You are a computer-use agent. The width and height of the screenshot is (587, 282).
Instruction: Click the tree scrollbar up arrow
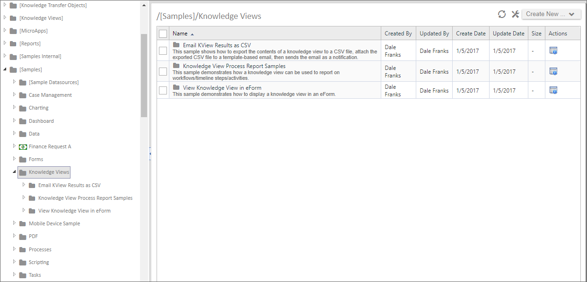[144, 5]
